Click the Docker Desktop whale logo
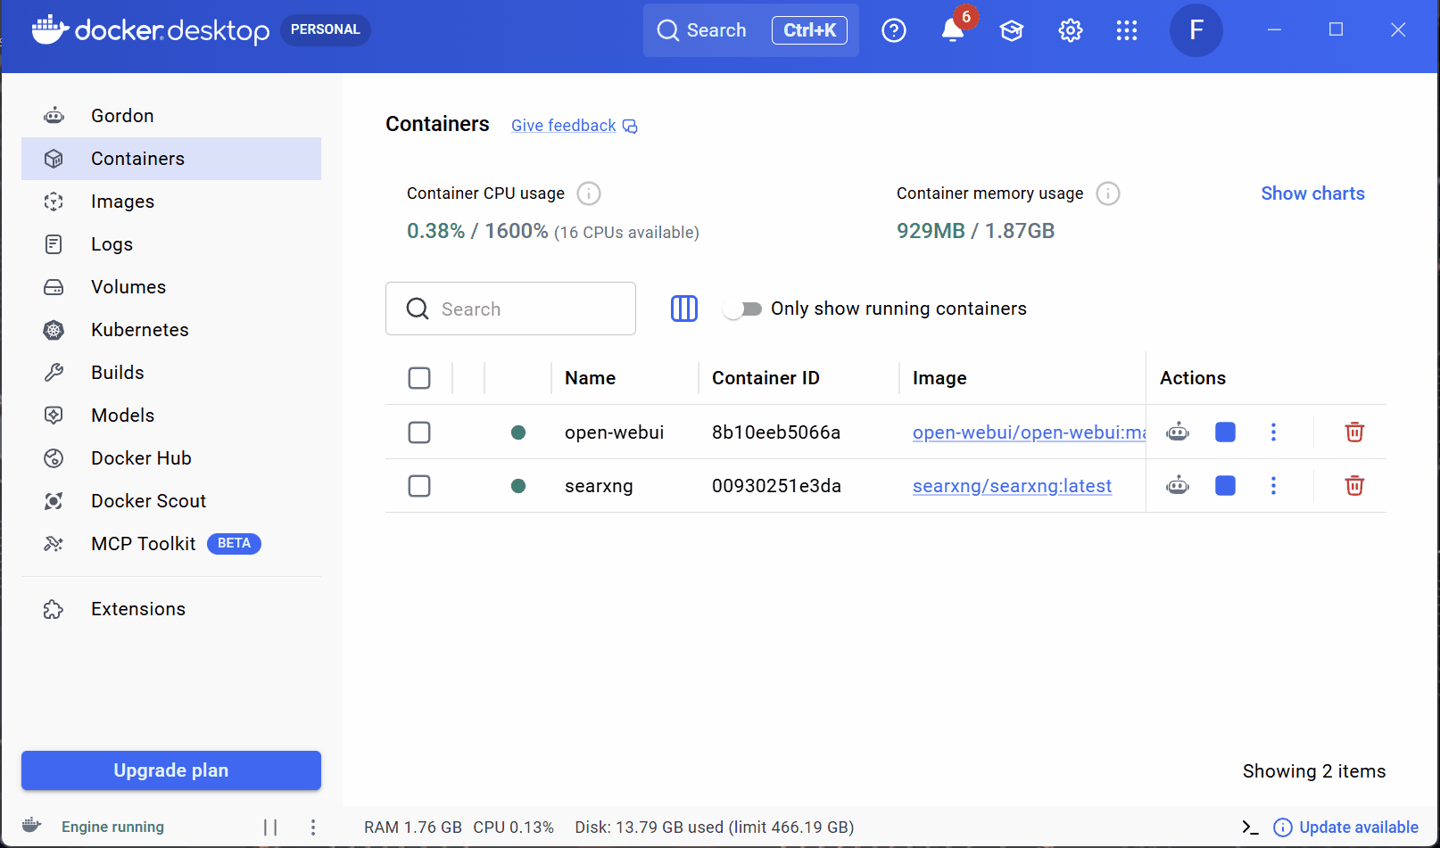 click(x=50, y=30)
